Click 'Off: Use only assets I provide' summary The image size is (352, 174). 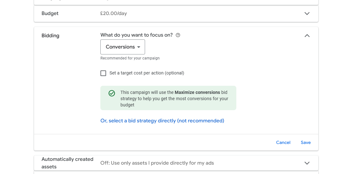157,163
